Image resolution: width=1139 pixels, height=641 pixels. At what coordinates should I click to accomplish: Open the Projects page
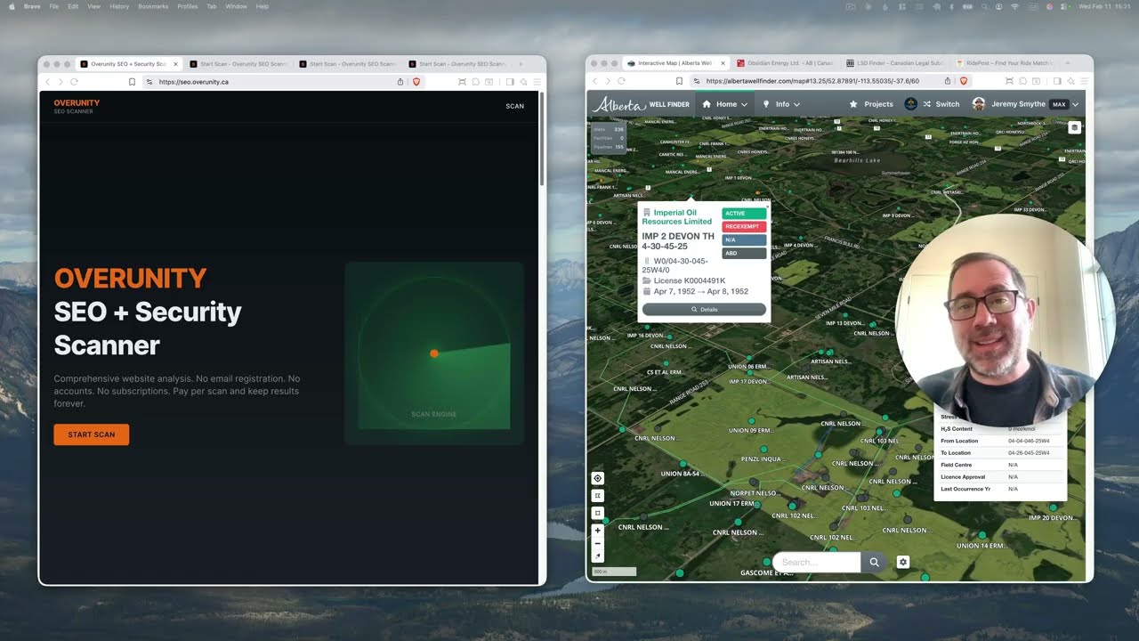point(871,104)
